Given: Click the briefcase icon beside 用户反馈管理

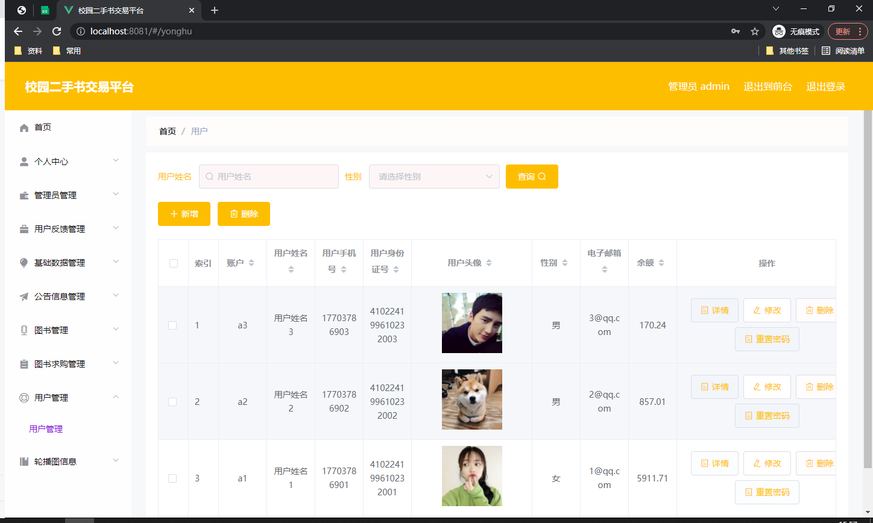Looking at the screenshot, I should (24, 229).
